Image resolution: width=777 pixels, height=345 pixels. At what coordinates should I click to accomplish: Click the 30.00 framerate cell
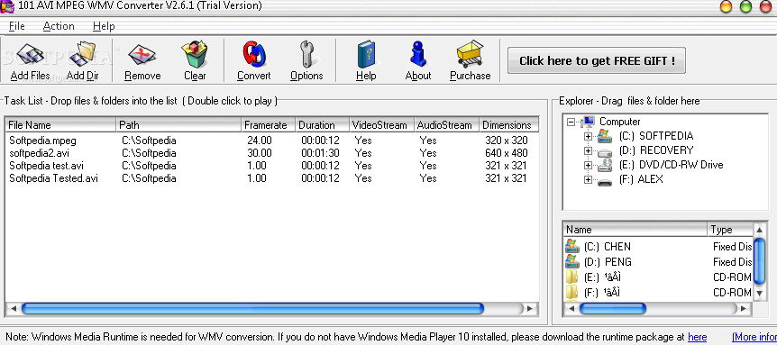point(260,153)
